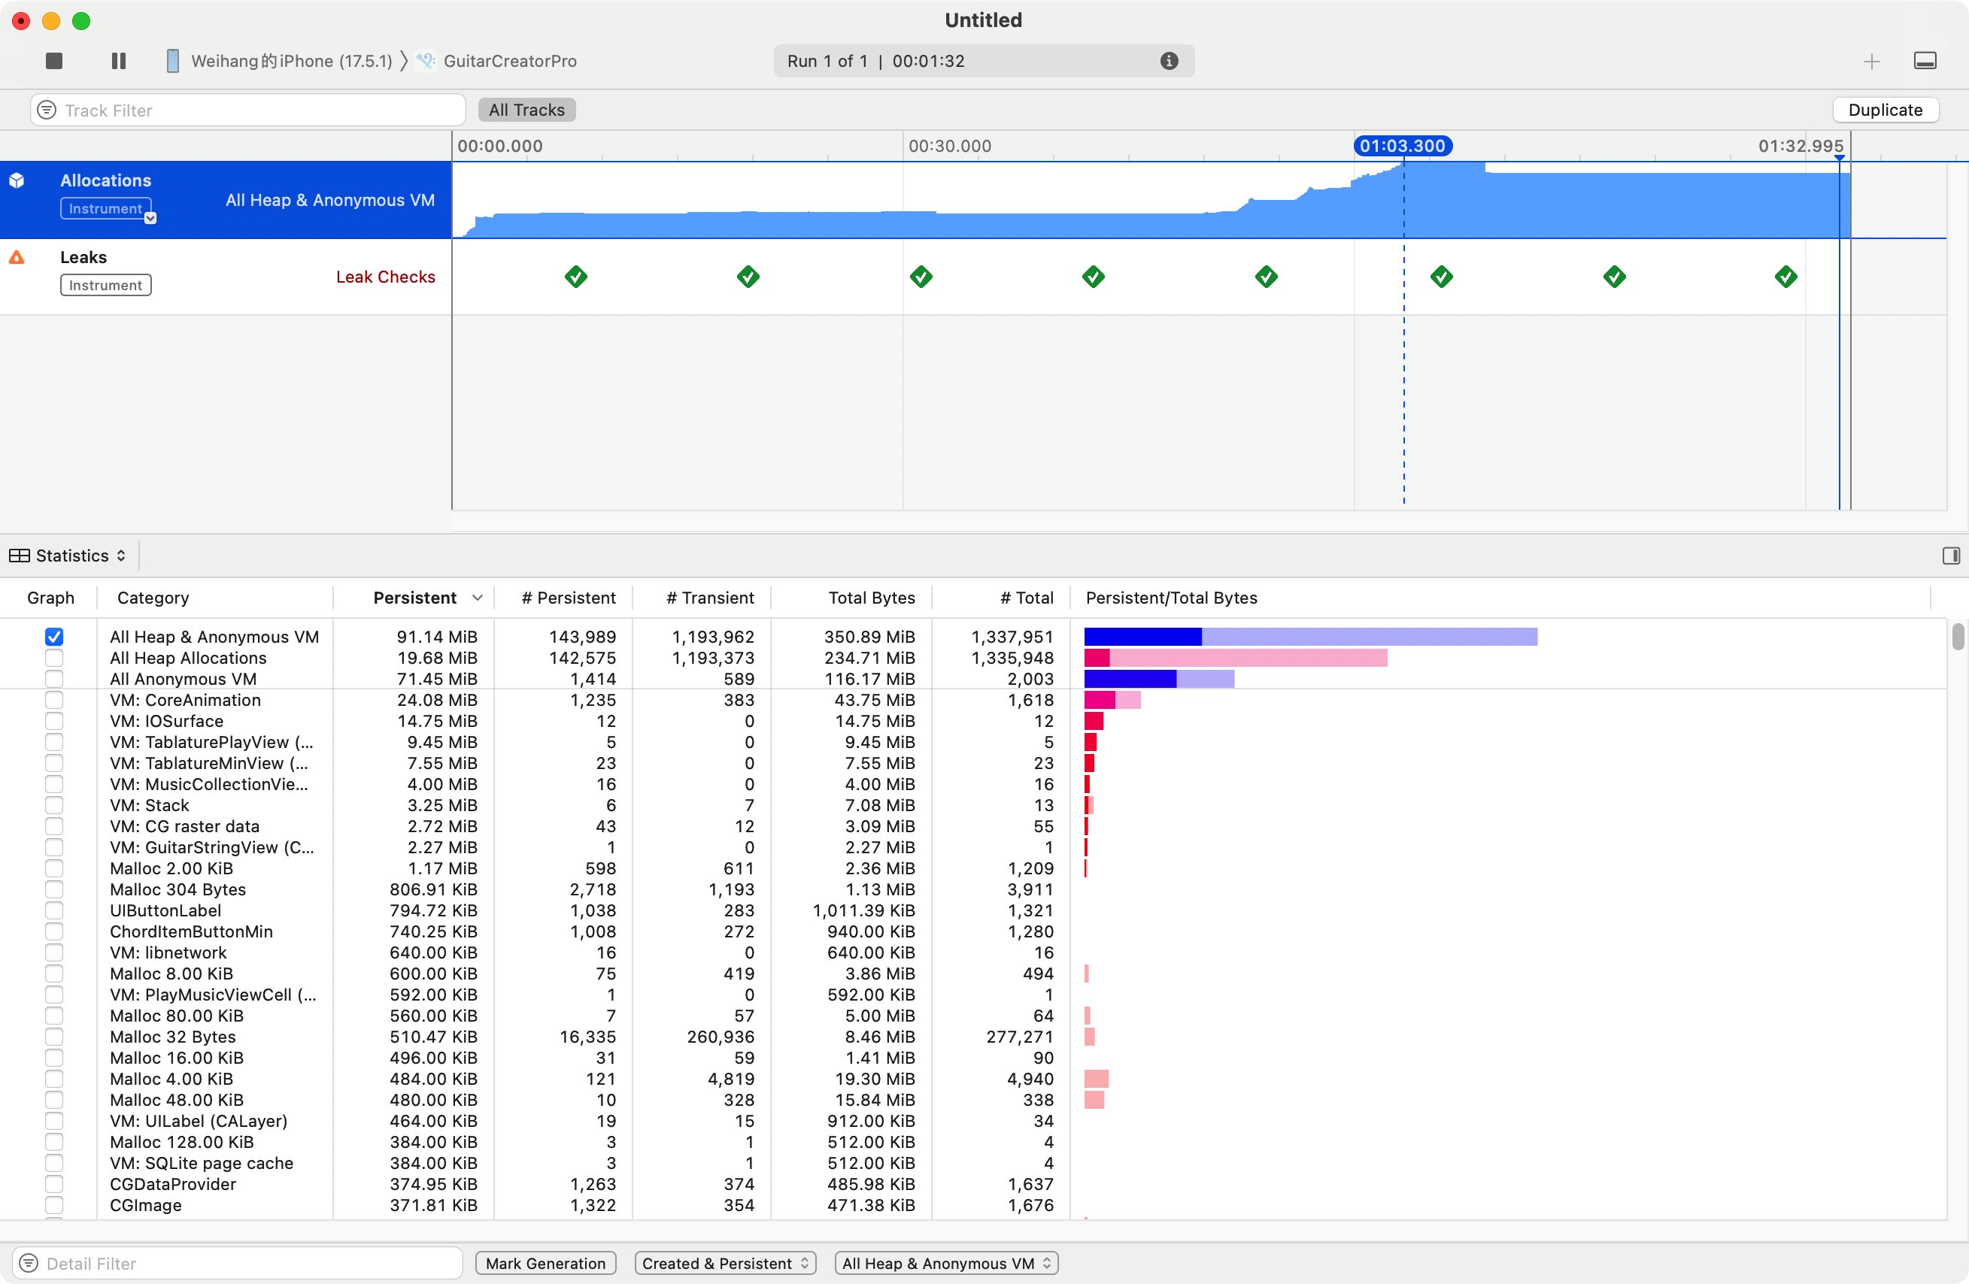The width and height of the screenshot is (1969, 1284).
Task: Uncheck graph for All Heap & Anonymous VM
Action: tap(54, 637)
